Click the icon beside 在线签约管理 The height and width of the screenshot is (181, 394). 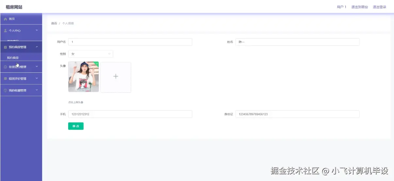pyautogui.click(x=5, y=67)
